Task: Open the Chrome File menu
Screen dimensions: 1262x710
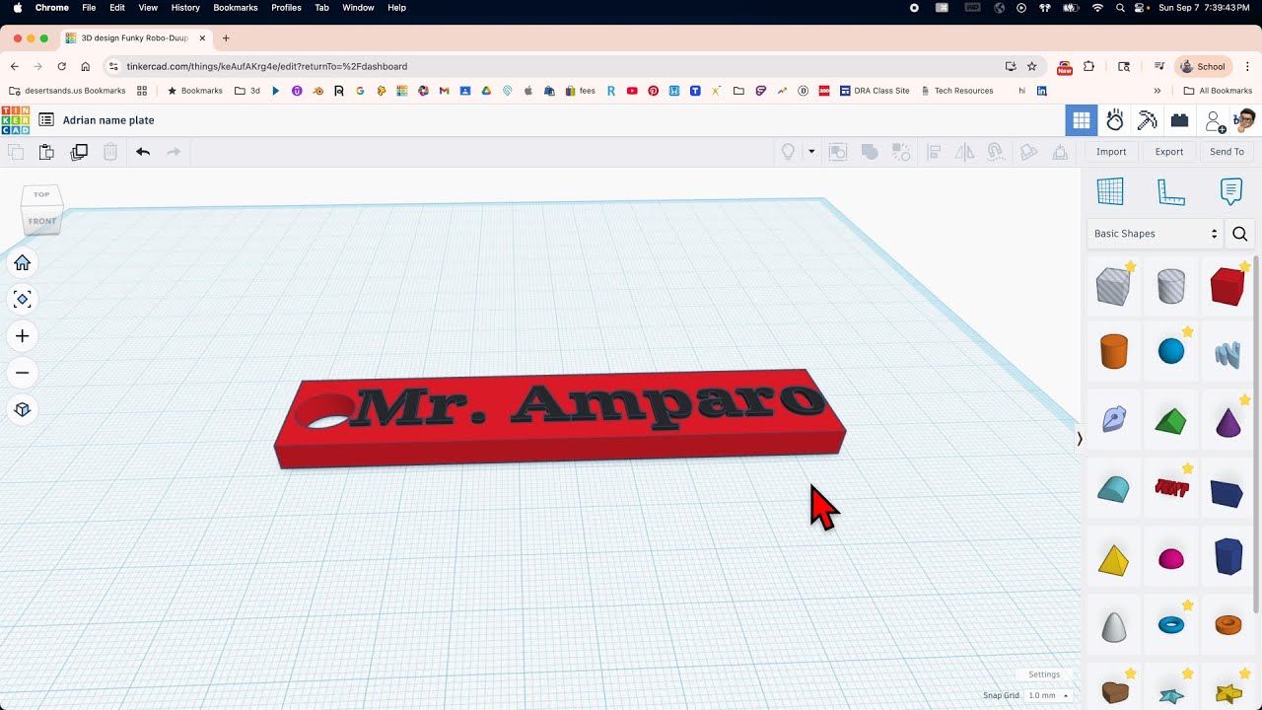Action: pyautogui.click(x=89, y=8)
